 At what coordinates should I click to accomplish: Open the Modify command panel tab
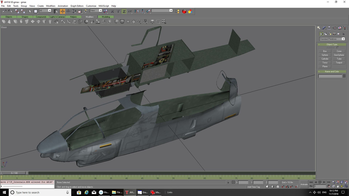pos(324,28)
